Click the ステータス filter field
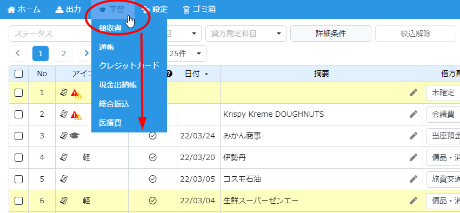Image resolution: width=460 pixels, height=213 pixels. click(50, 34)
